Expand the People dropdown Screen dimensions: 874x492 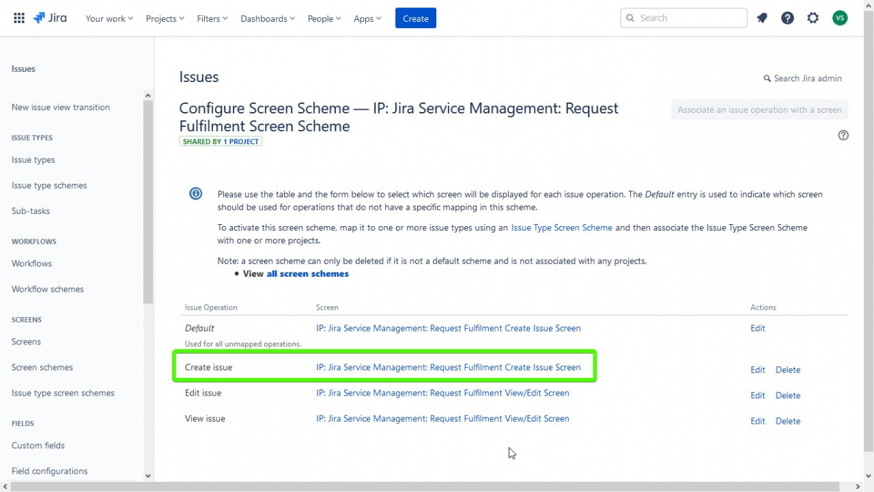[x=324, y=18]
